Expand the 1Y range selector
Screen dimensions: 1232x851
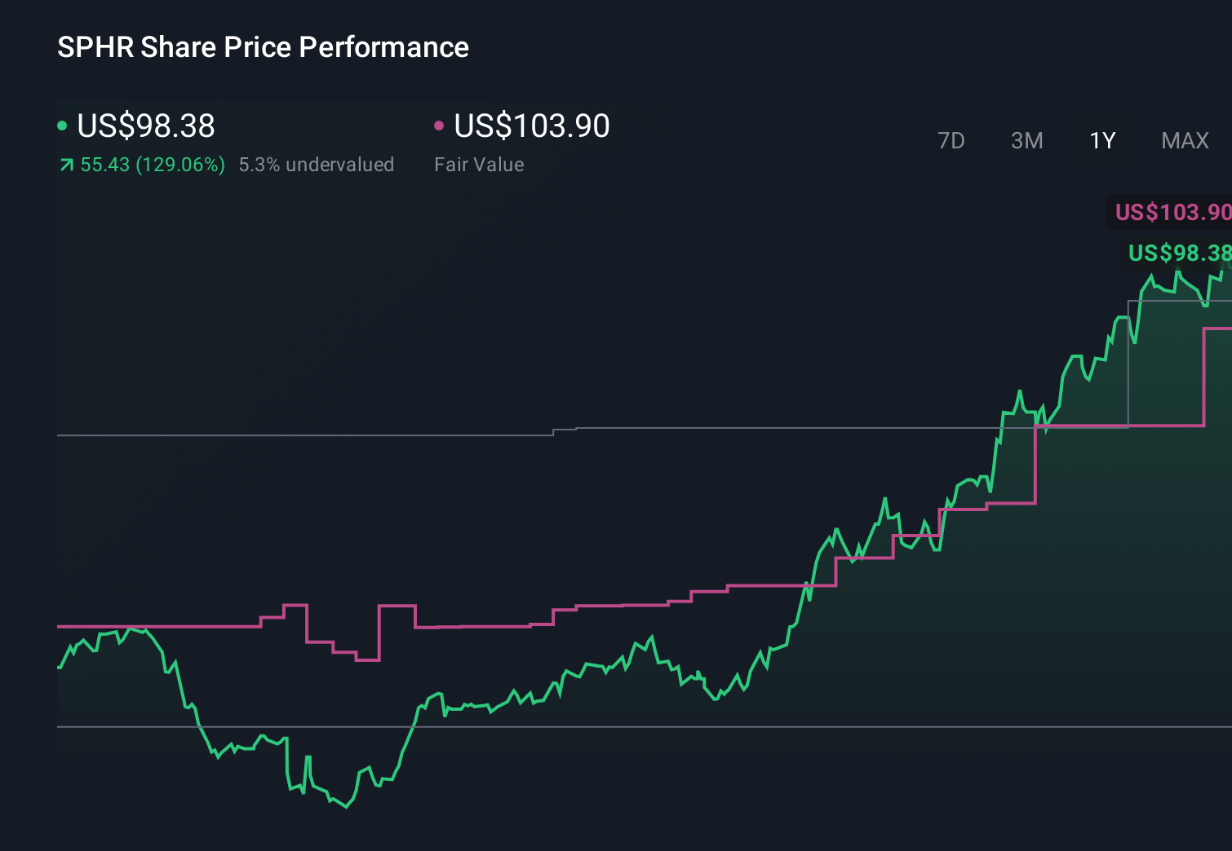pyautogui.click(x=1101, y=140)
